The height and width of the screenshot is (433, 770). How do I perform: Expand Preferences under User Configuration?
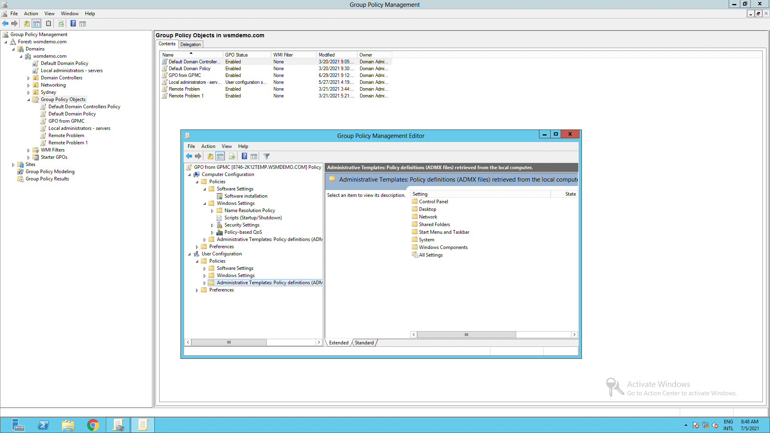197,290
